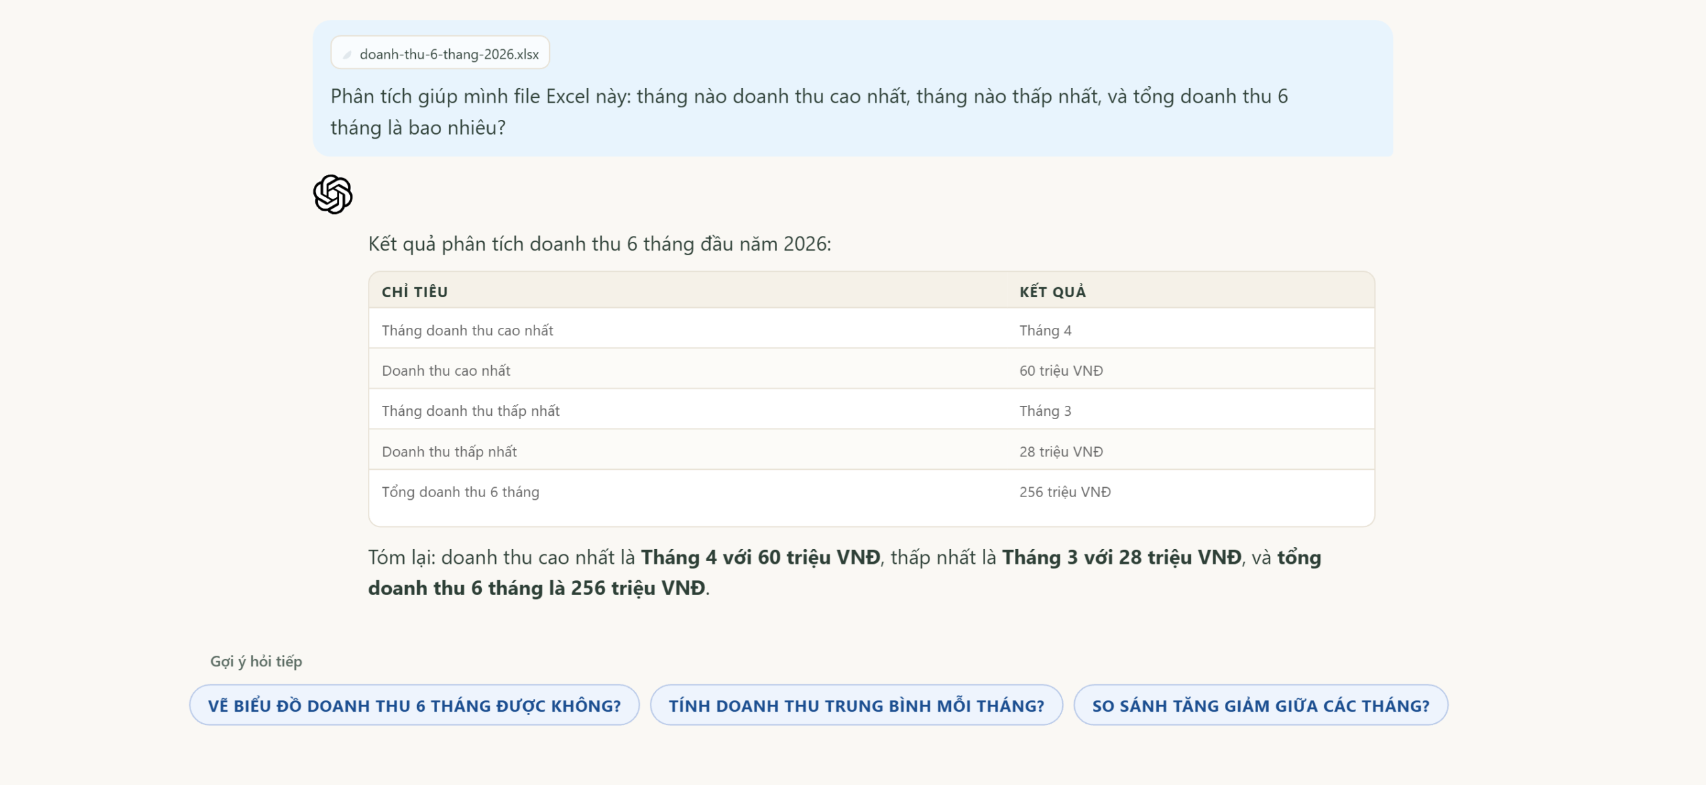This screenshot has height=785, width=1706.
Task: Click the value '60 triệu VNĐ' in table
Action: tap(1061, 371)
